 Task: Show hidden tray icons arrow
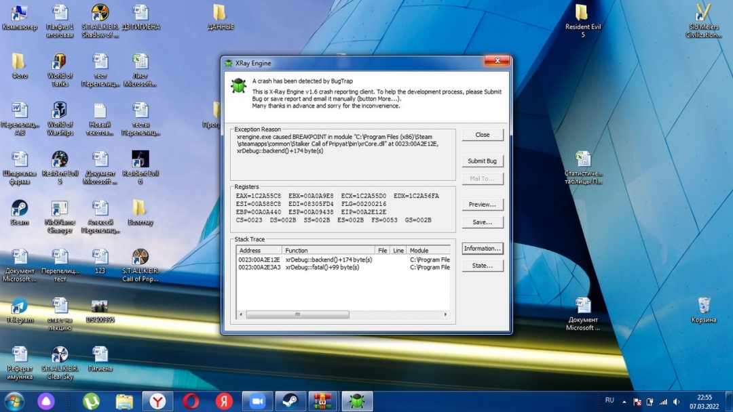(624, 401)
